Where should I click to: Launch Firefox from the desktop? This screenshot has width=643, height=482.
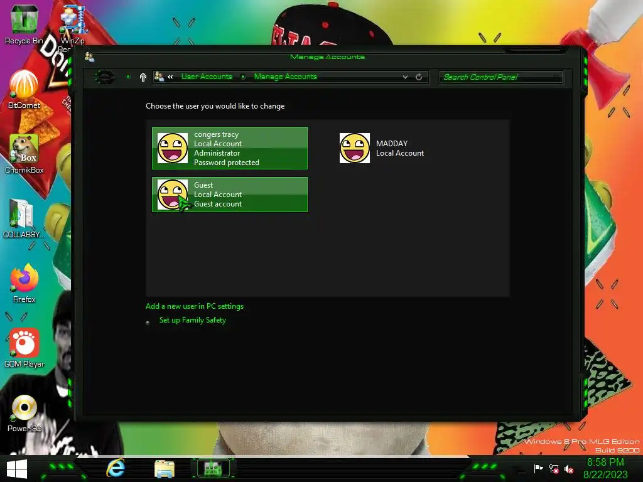pos(24,283)
